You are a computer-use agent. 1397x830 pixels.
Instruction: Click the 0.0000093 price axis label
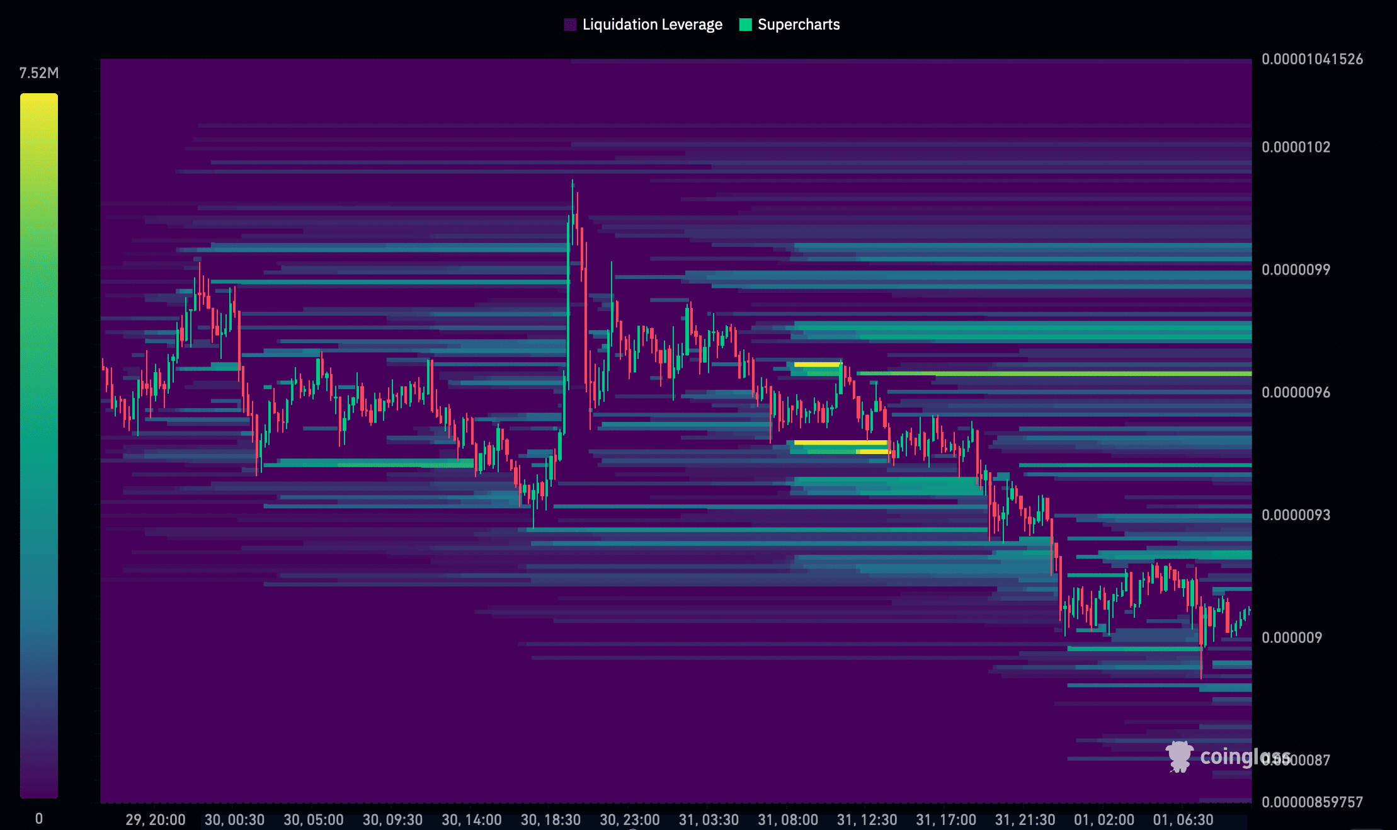pos(1296,515)
